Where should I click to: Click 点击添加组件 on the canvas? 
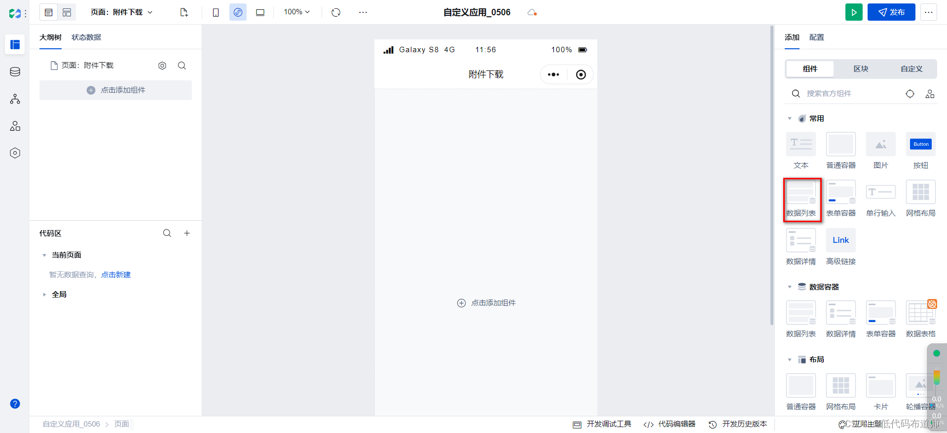(486, 303)
